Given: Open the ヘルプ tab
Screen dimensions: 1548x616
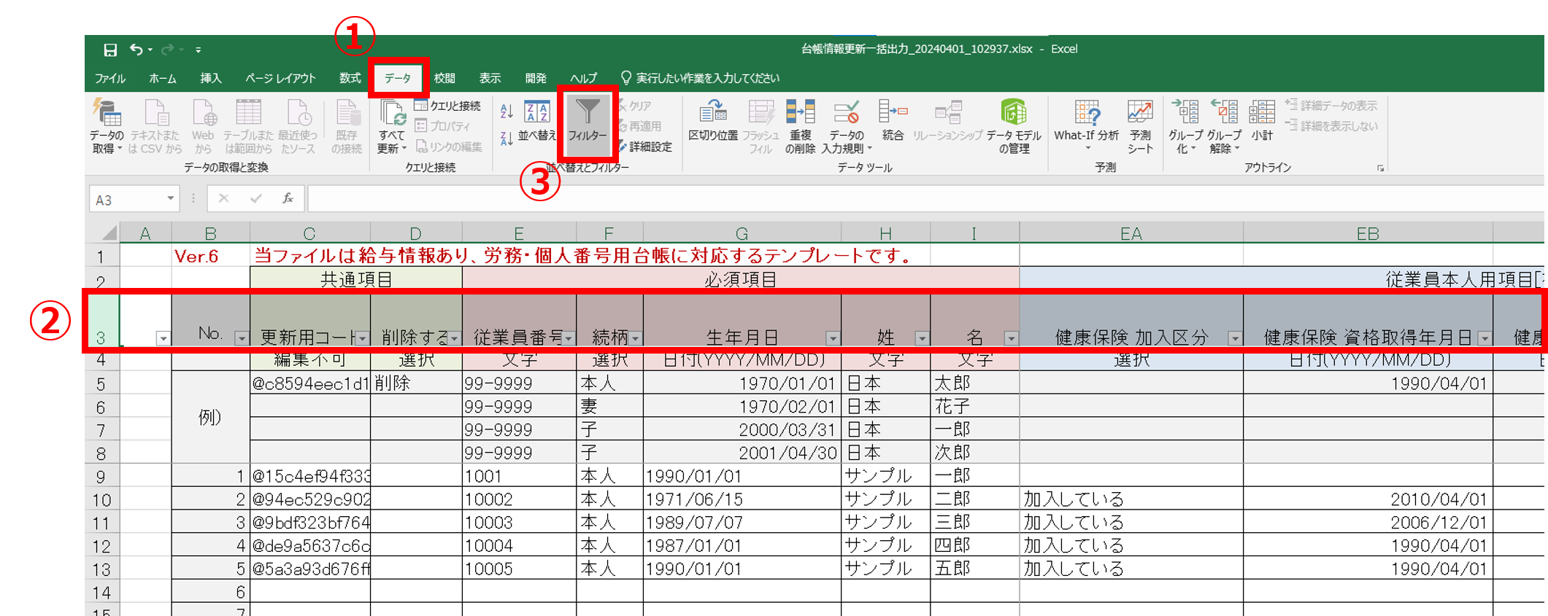Looking at the screenshot, I should 584,78.
